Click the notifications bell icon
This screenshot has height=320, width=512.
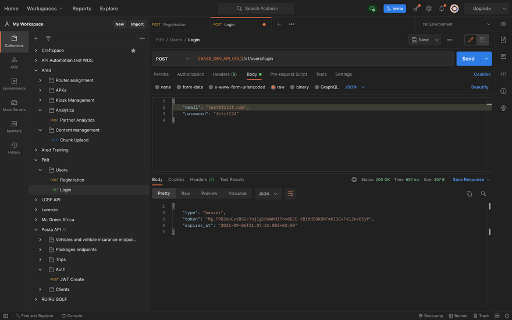(442, 9)
